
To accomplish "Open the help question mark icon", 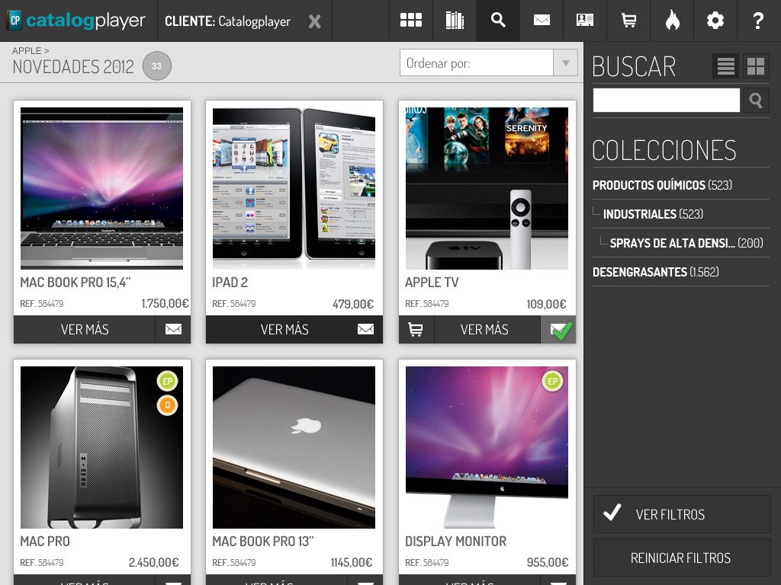I will click(759, 21).
